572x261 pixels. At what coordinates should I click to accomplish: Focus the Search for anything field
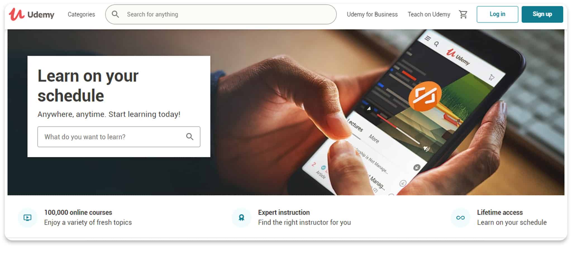pyautogui.click(x=221, y=14)
